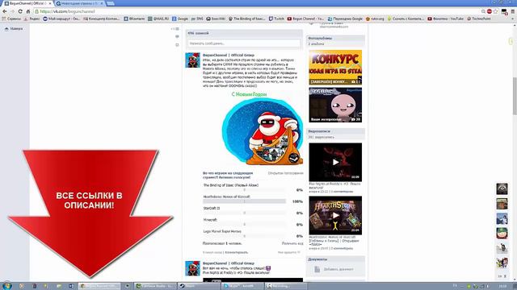517x290 pixels.
Task: Click the red Adblock extension icon
Action: [490, 11]
